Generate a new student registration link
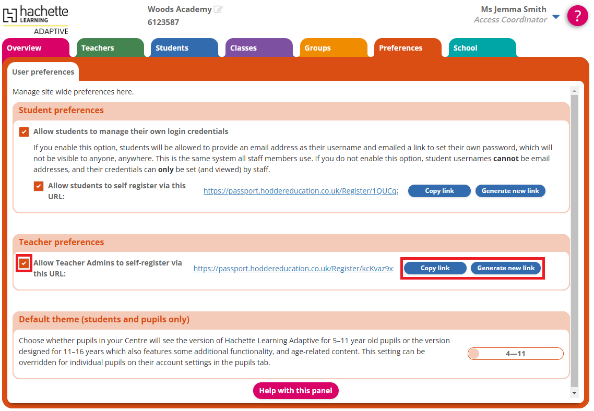 click(x=510, y=190)
